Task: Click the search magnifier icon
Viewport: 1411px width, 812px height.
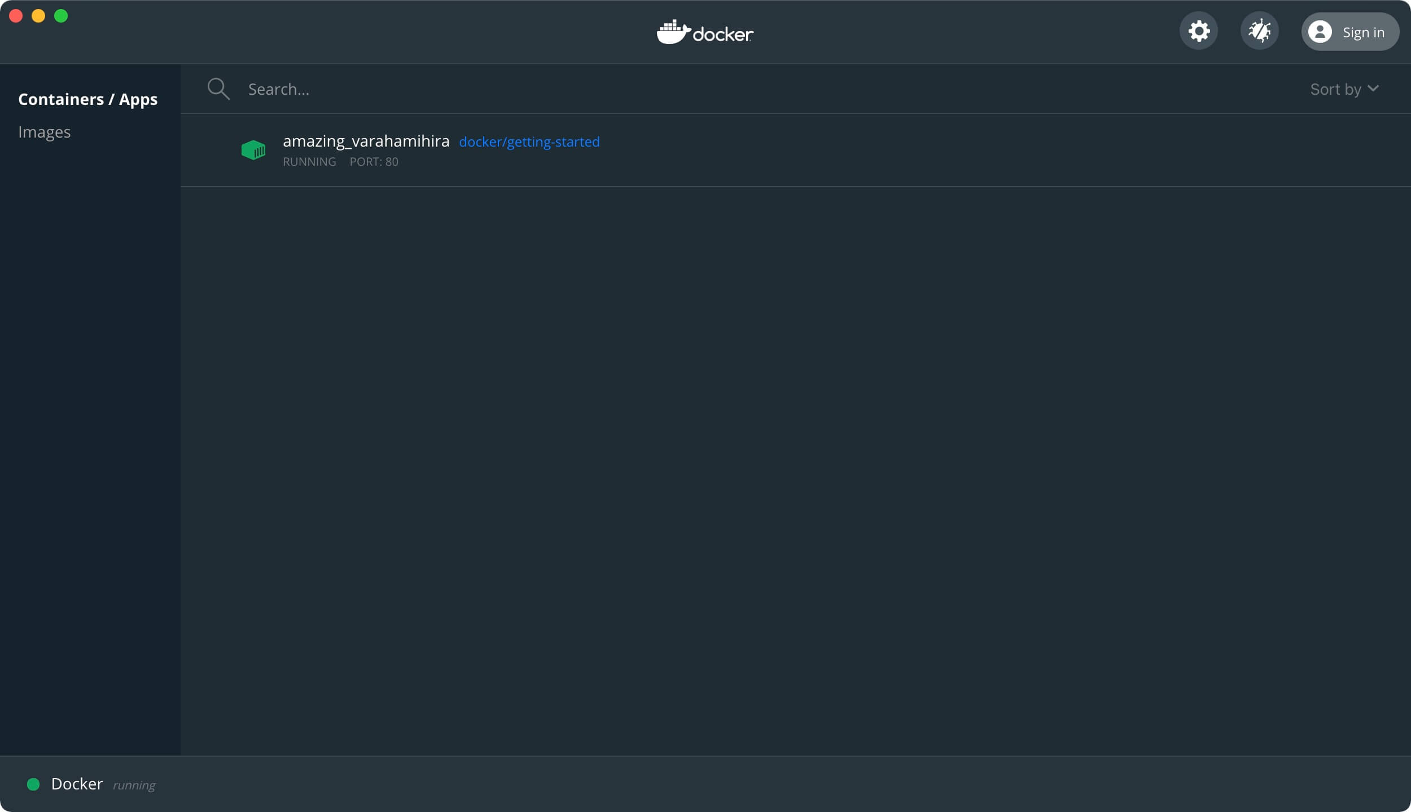Action: coord(217,89)
